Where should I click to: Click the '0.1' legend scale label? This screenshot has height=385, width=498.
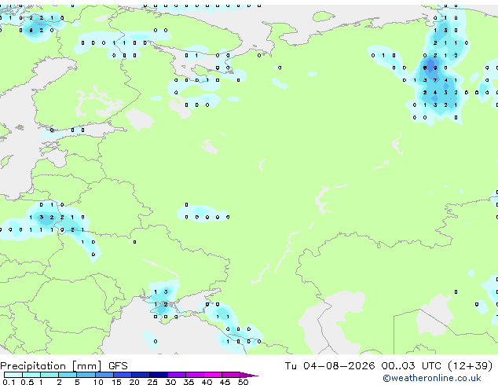pyautogui.click(x=9, y=382)
